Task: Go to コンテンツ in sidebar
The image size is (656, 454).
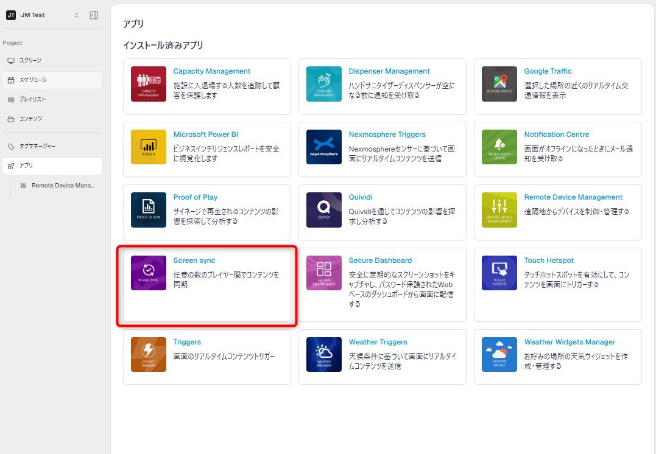Action: pyautogui.click(x=52, y=119)
